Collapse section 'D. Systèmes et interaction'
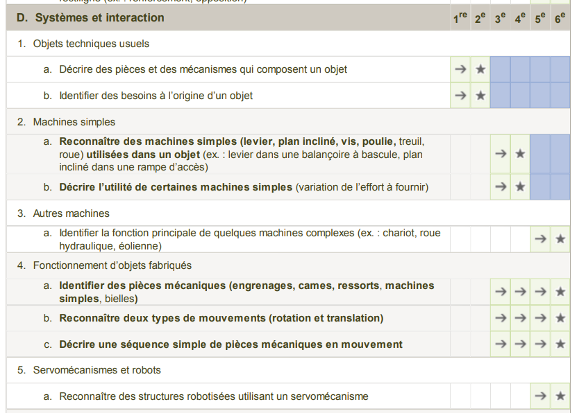 coord(90,17)
